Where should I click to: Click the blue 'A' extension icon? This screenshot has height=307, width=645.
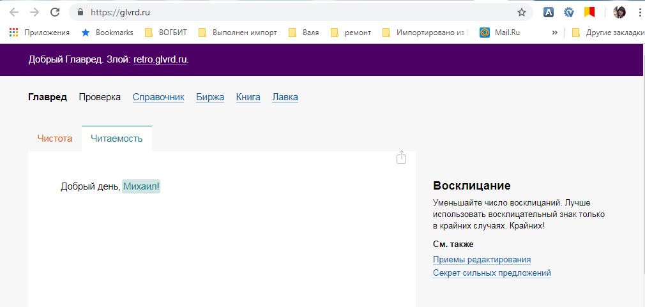click(x=549, y=12)
